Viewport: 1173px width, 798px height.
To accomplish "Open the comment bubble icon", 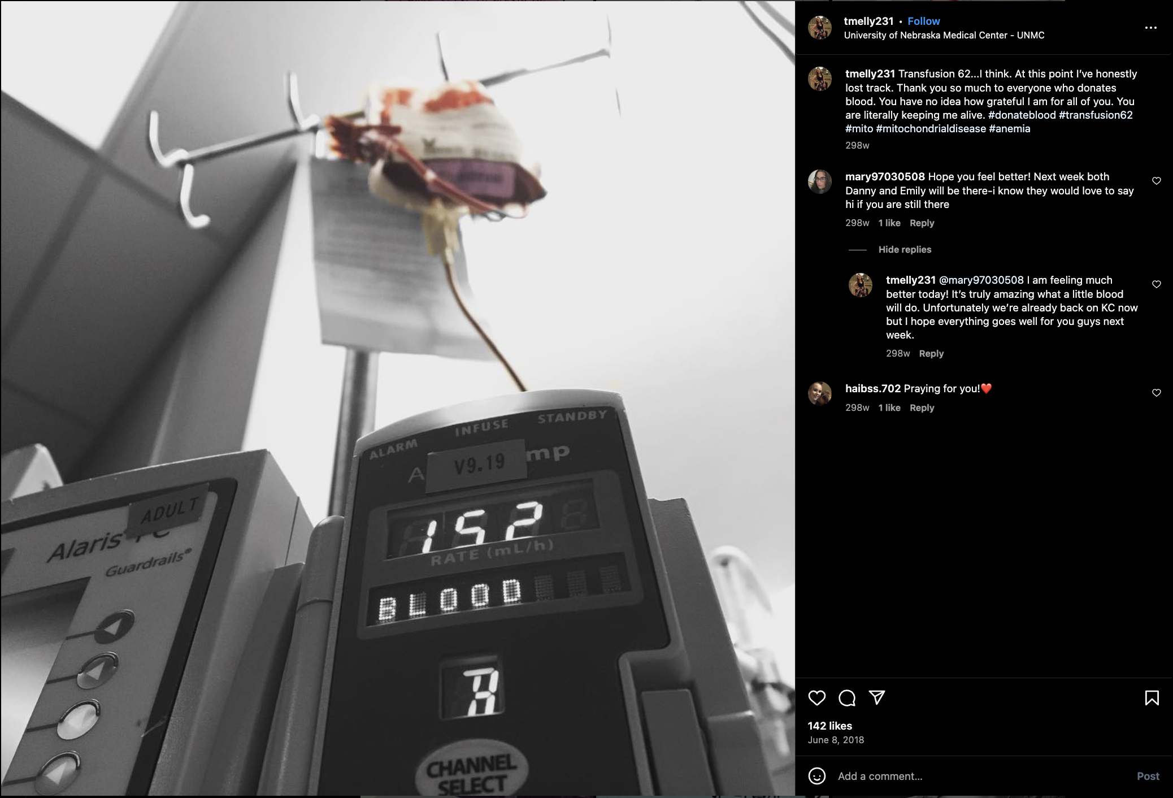I will point(846,698).
